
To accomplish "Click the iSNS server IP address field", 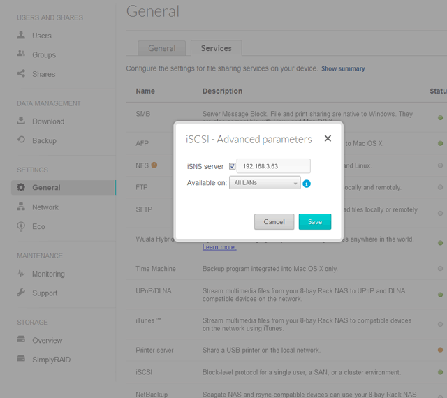I will [274, 167].
